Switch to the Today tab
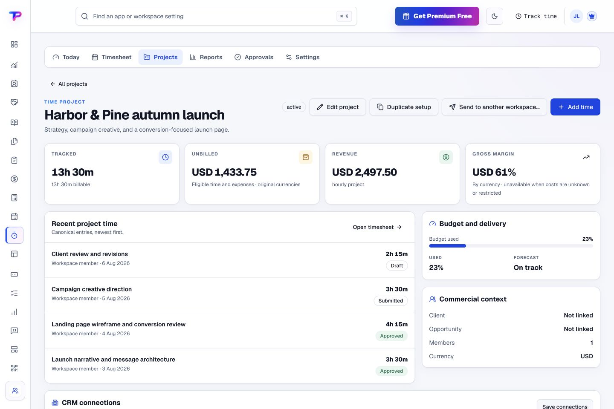The image size is (614, 409). point(66,57)
